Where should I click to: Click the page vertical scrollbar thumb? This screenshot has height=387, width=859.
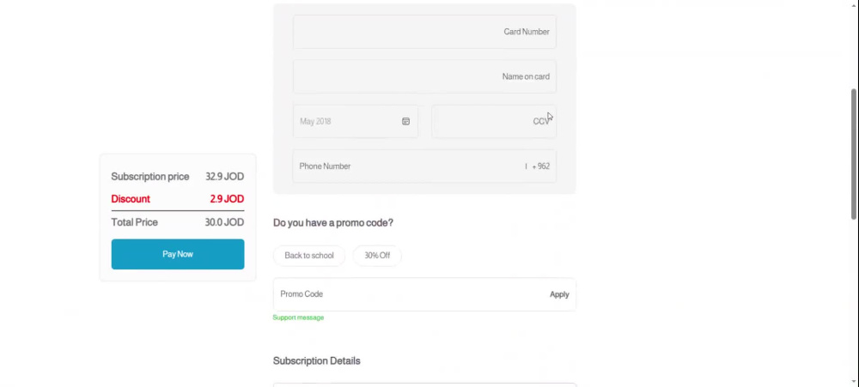(854, 154)
